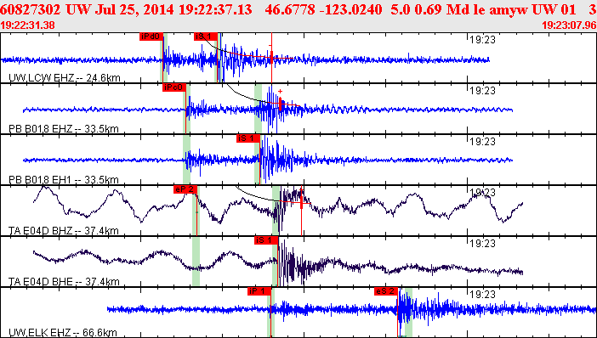Screen dimensions: 597x338
Task: Select the iS 1 pick flag on LCW trace
Action: pyautogui.click(x=206, y=37)
